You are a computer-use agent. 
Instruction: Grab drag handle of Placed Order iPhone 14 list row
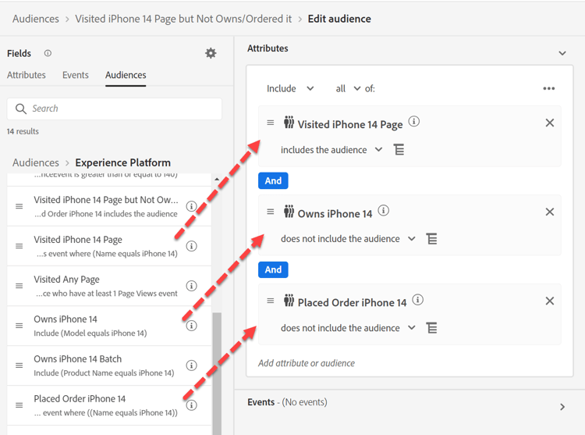tap(19, 405)
